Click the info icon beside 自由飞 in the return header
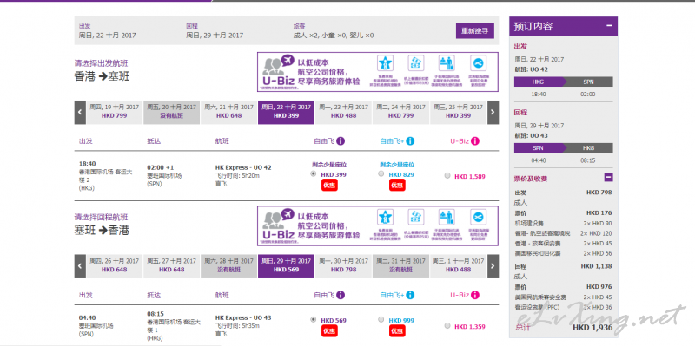Screen dimensions: 695x346 [341, 295]
